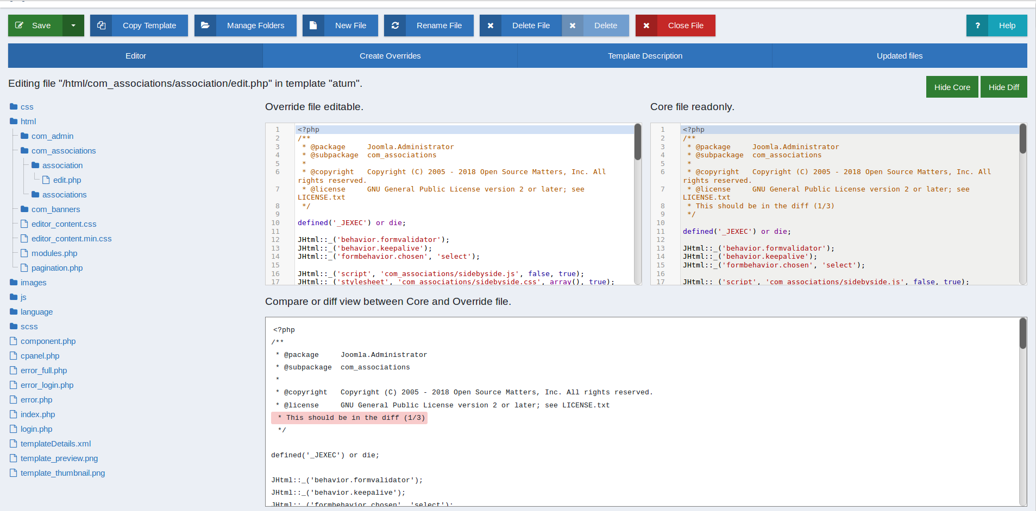This screenshot has height=511, width=1036.
Task: Switch to the Create Overrides tab
Action: pos(390,56)
